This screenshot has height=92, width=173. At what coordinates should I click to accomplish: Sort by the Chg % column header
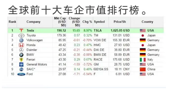[87, 22]
